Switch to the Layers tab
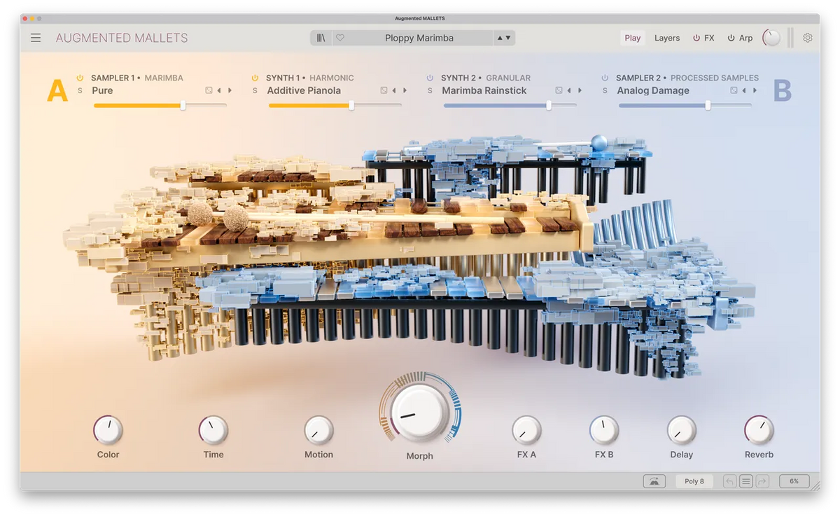The width and height of the screenshot is (840, 517). coord(666,38)
